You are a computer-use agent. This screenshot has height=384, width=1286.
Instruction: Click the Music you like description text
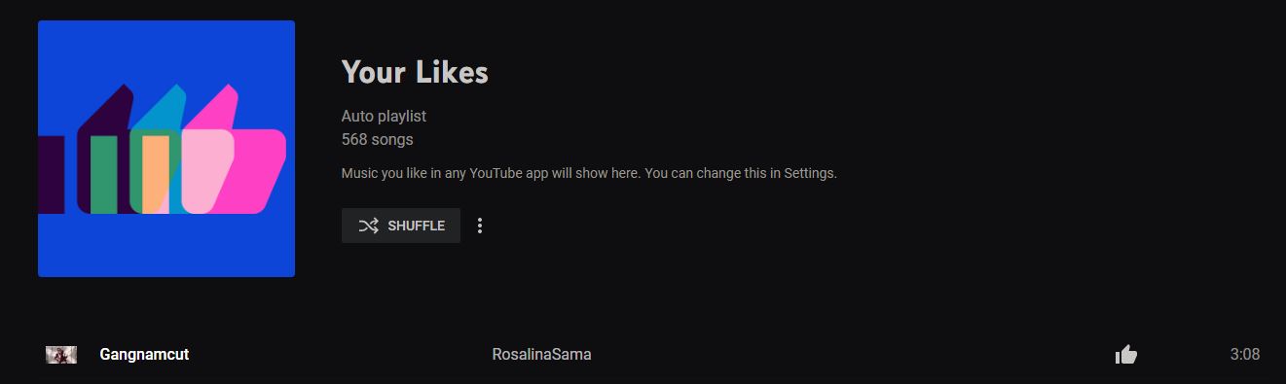click(x=589, y=174)
